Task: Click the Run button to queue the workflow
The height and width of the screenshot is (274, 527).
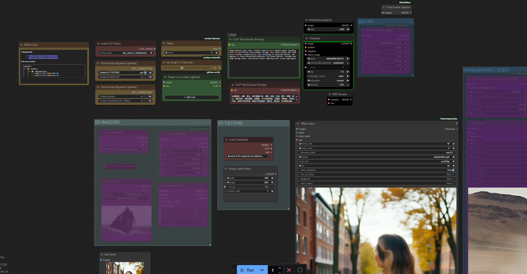Action: tap(248, 270)
